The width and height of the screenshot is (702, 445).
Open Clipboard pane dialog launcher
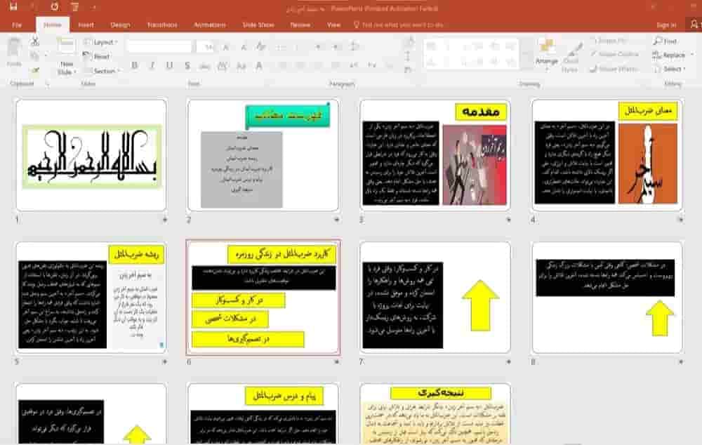(47, 84)
